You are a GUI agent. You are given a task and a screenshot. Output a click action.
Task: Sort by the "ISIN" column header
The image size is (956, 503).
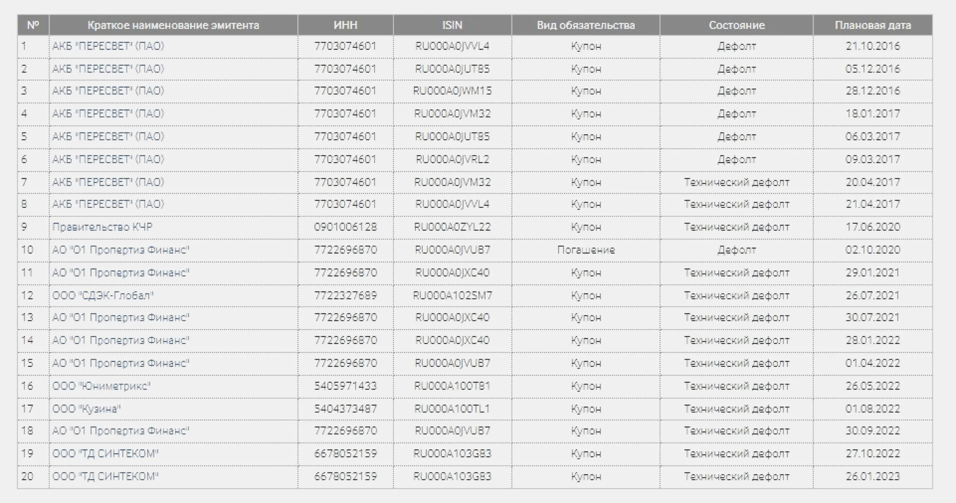click(x=452, y=25)
